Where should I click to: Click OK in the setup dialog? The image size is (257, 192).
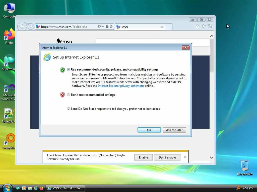(149, 130)
